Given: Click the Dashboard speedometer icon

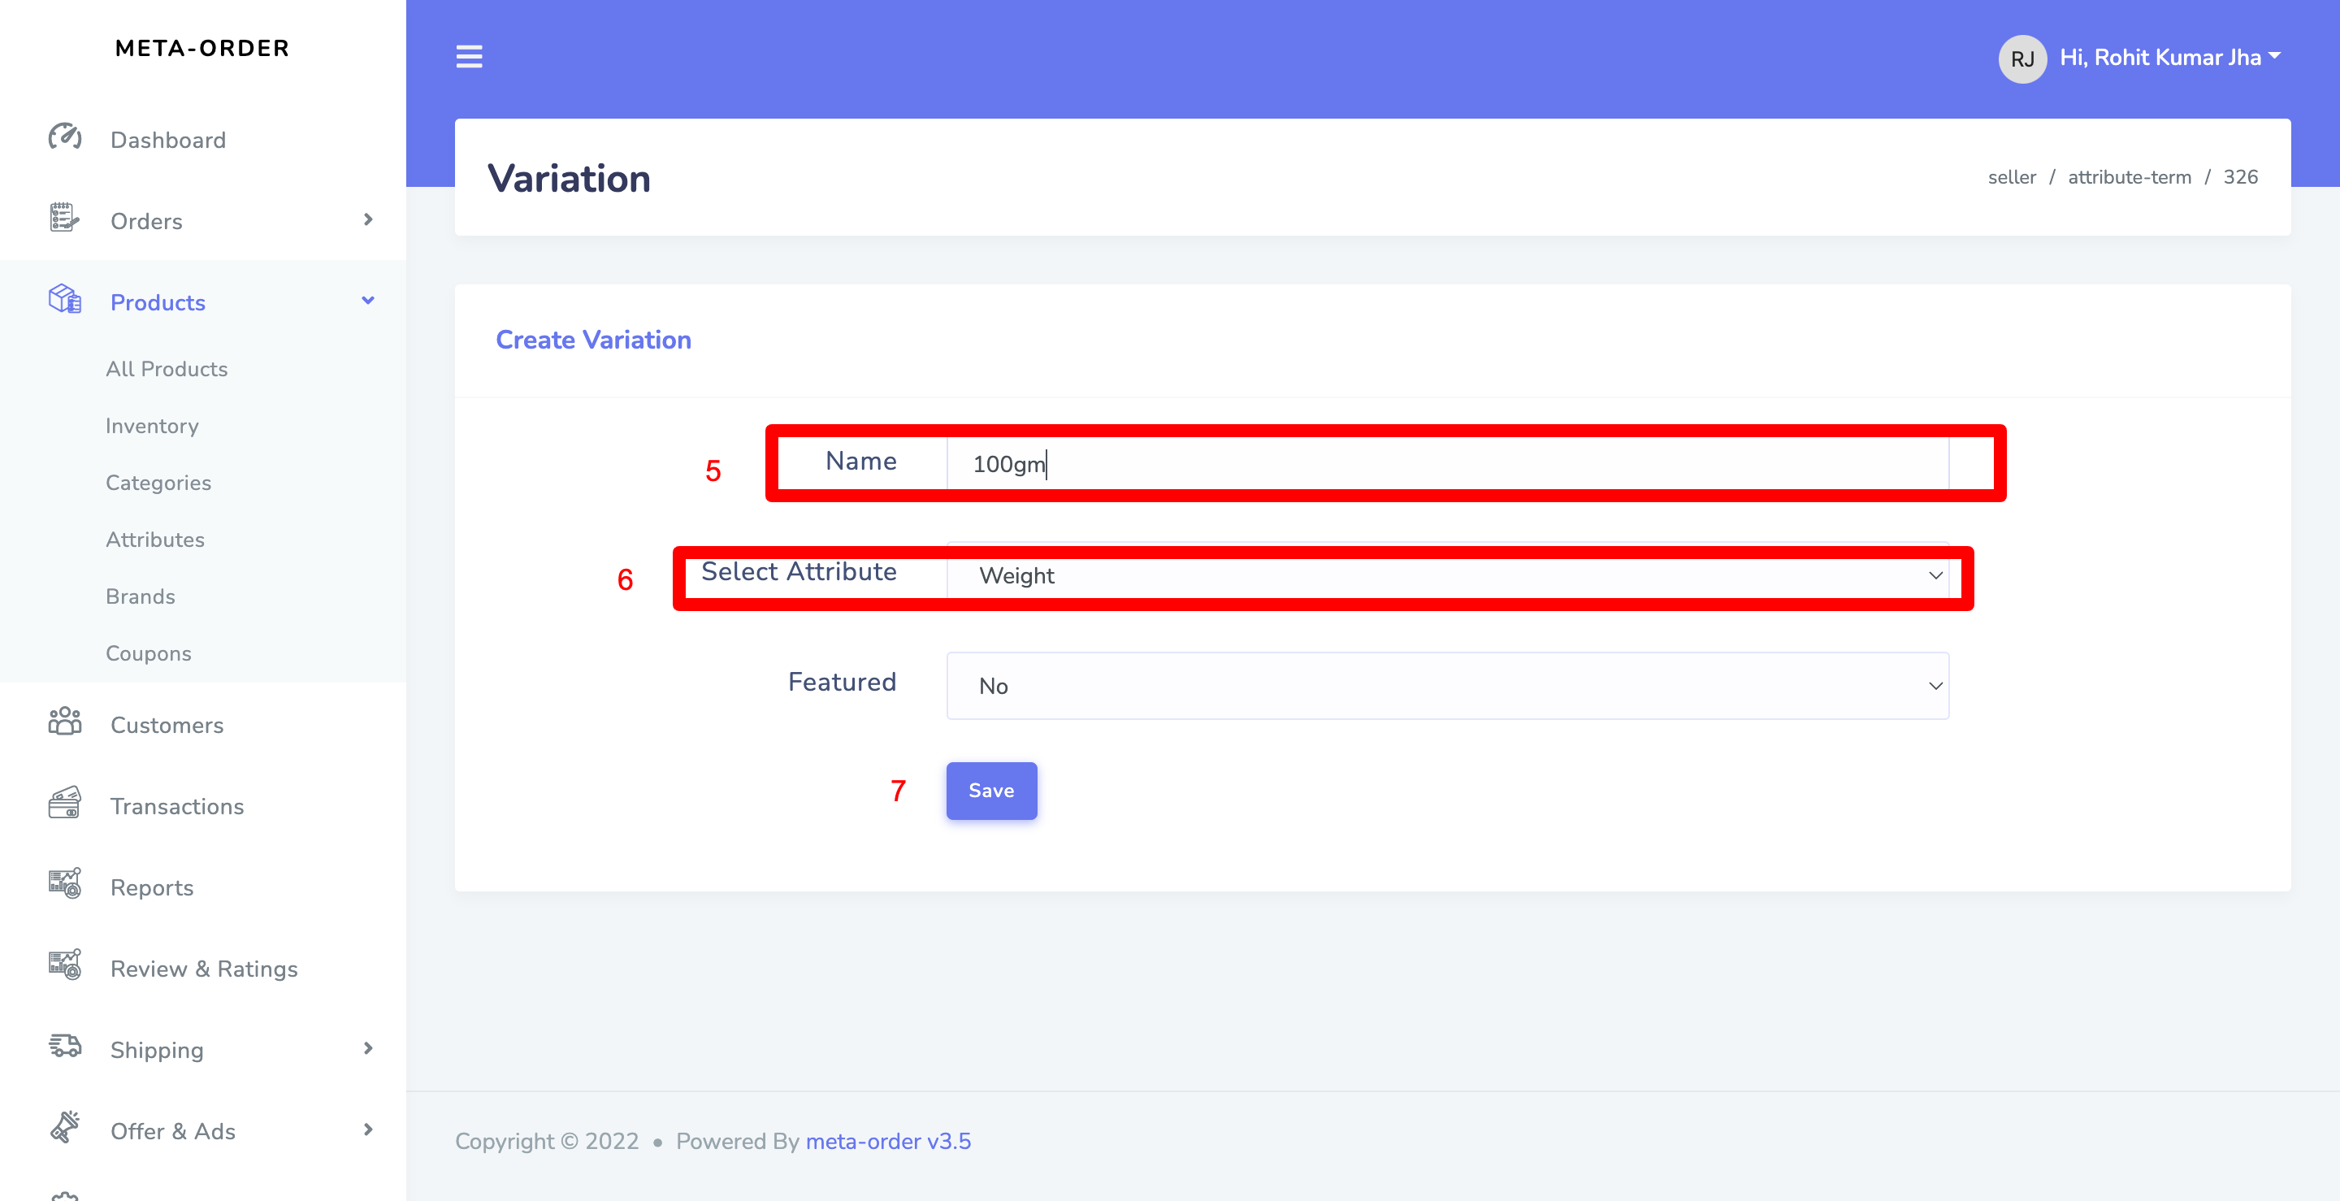Looking at the screenshot, I should (x=64, y=138).
